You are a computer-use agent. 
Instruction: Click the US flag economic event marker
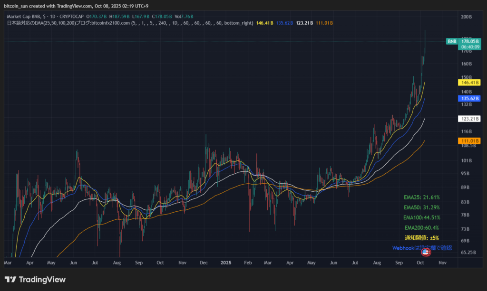coord(425,252)
